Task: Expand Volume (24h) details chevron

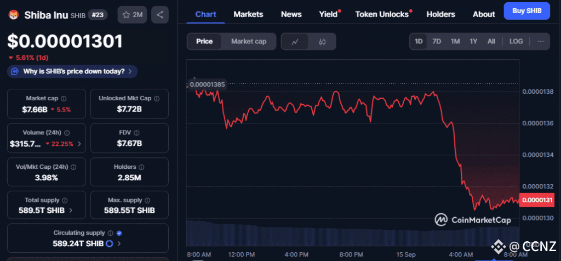Action: [79, 144]
